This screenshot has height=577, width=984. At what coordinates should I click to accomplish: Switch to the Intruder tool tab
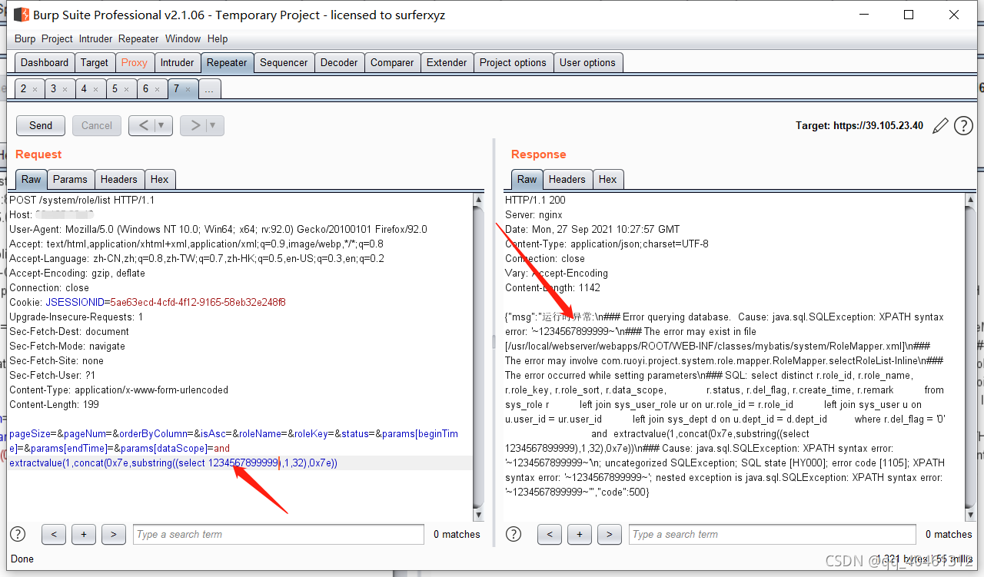[178, 63]
